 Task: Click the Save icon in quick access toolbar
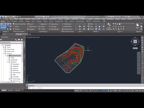point(11,16)
